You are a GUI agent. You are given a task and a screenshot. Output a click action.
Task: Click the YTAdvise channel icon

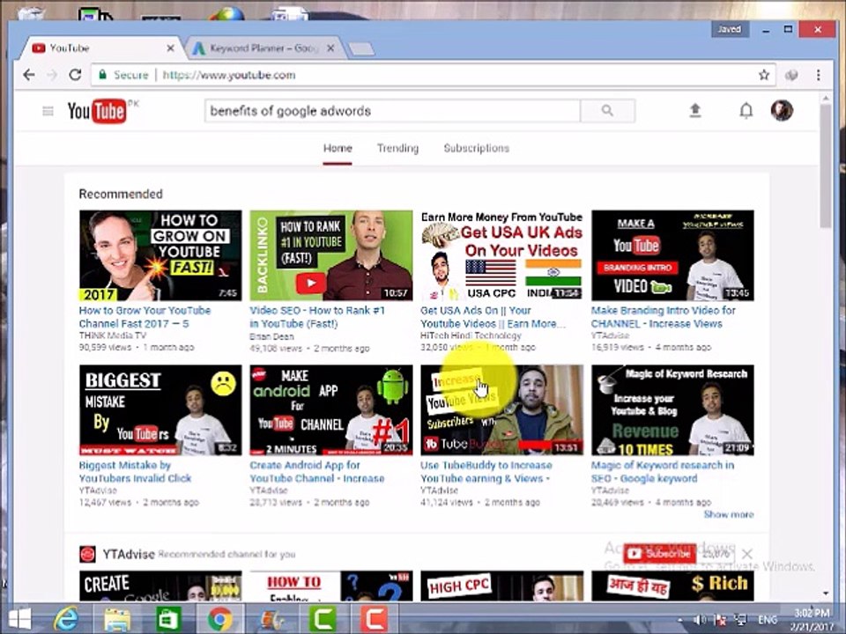click(x=87, y=554)
